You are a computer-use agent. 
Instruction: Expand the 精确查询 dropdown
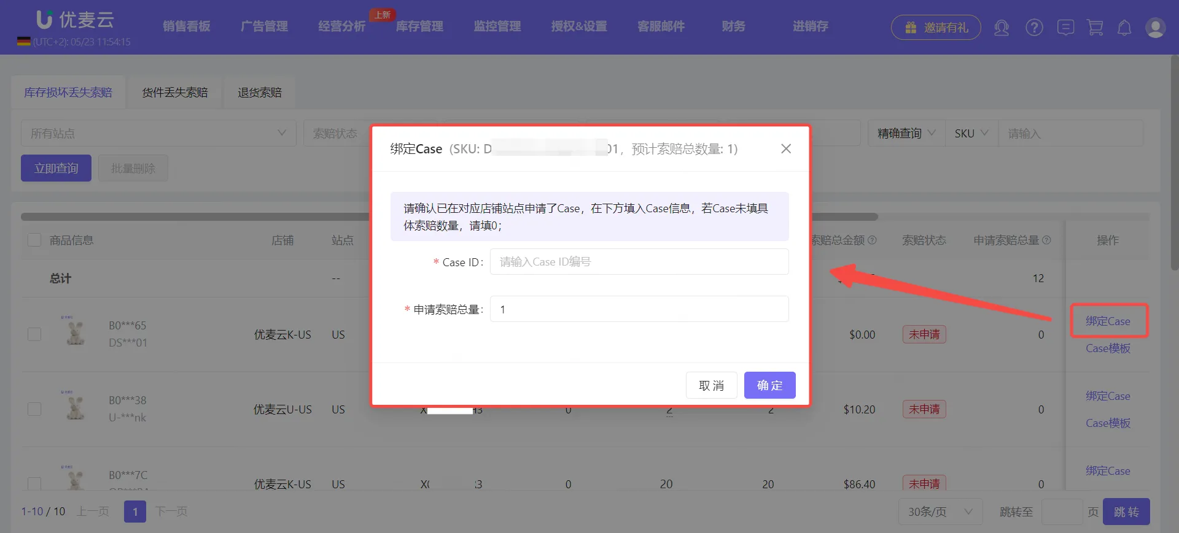pyautogui.click(x=906, y=133)
